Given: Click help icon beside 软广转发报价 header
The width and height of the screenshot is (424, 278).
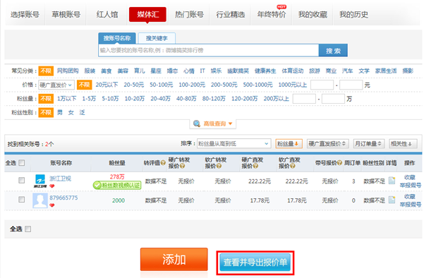Looking at the screenshot, I should click(219, 166).
